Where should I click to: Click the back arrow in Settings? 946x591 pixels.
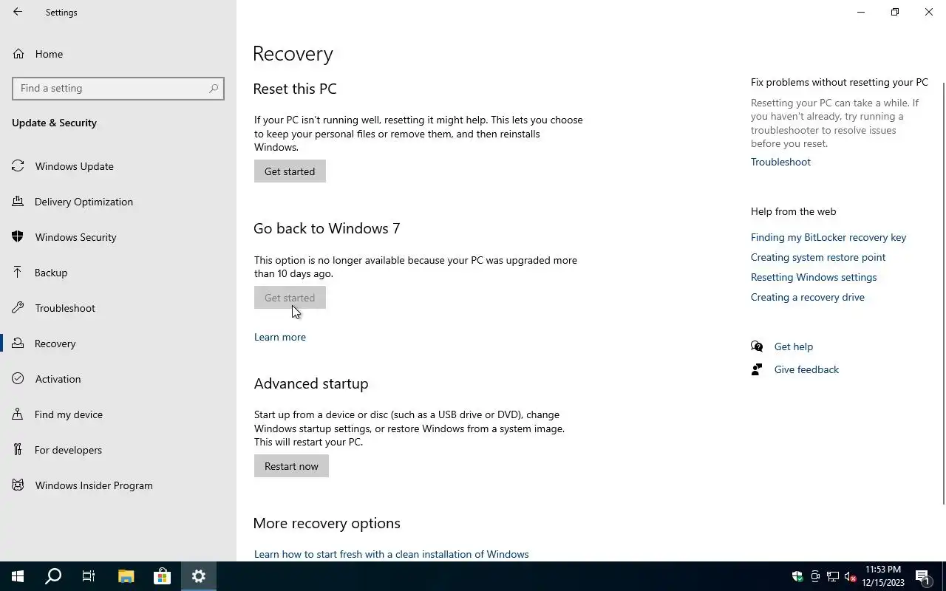(x=18, y=12)
